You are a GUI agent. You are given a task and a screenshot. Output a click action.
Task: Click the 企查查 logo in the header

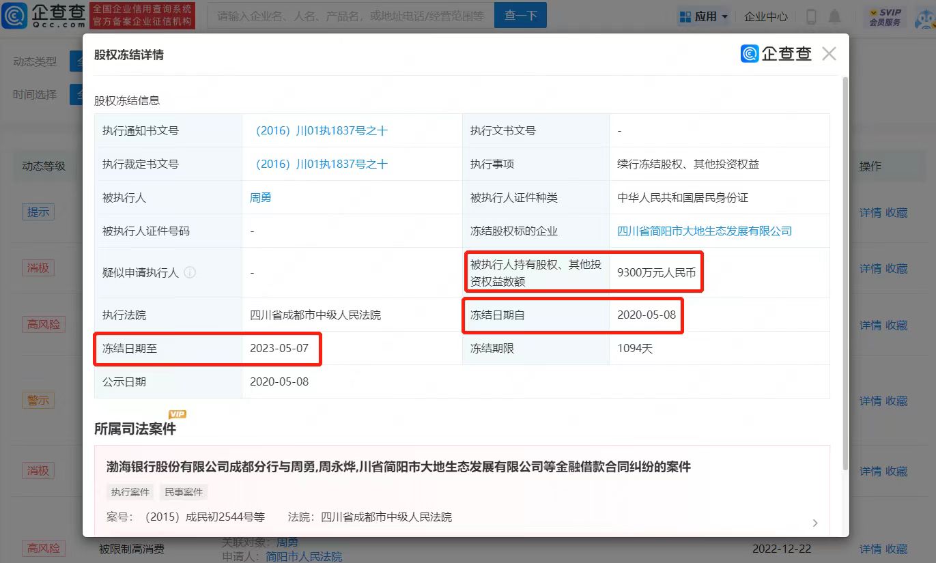pyautogui.click(x=44, y=15)
